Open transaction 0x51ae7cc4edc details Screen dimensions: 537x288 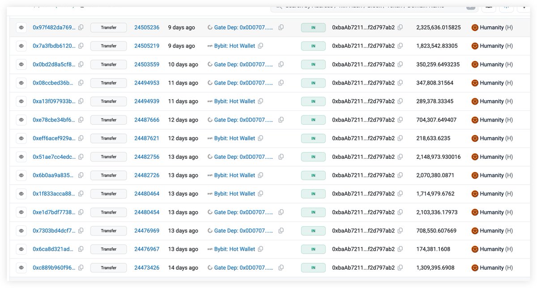54,157
